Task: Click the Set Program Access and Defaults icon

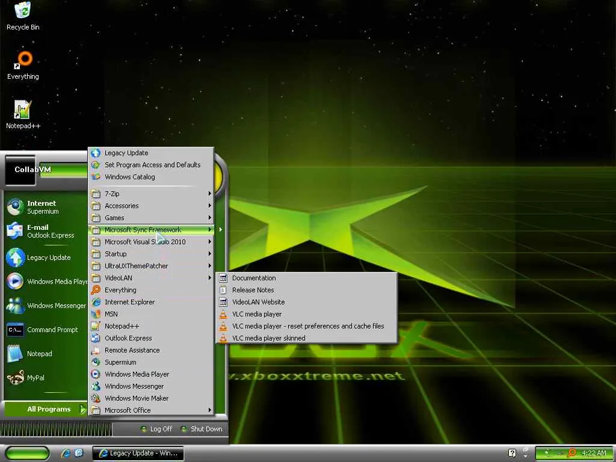Action: pos(96,165)
